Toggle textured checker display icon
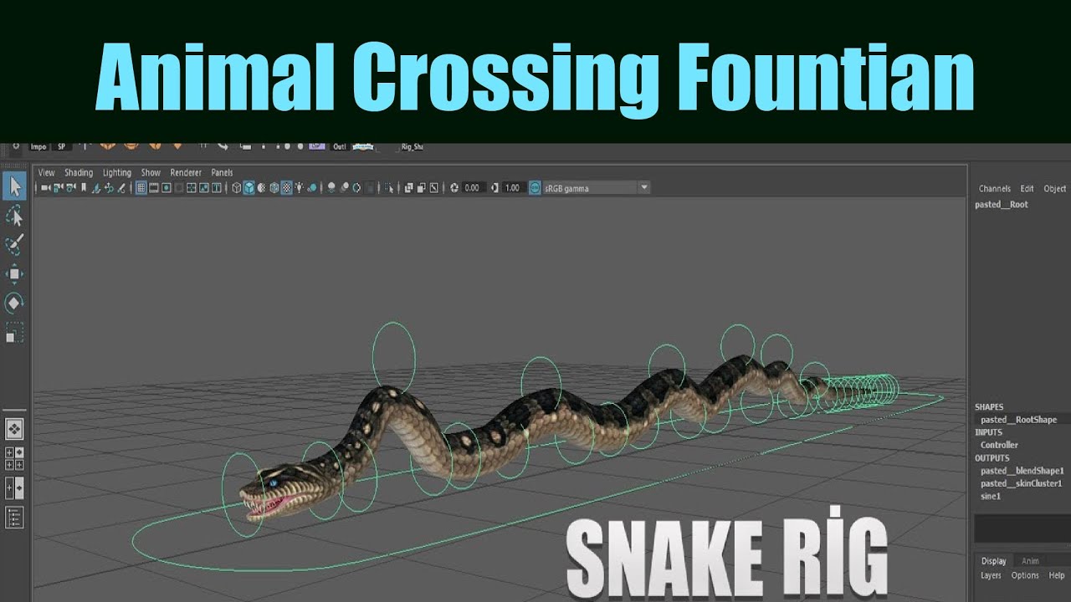 coord(287,188)
